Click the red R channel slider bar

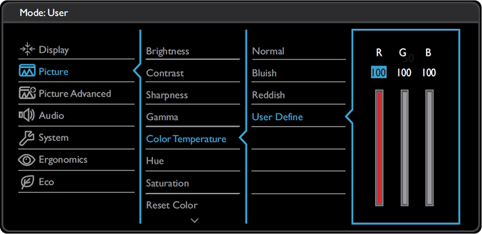click(379, 148)
